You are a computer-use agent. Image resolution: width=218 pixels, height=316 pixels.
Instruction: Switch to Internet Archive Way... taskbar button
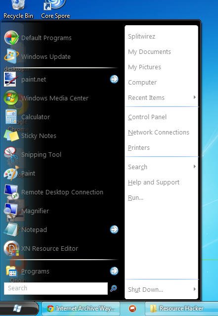pos(81,309)
